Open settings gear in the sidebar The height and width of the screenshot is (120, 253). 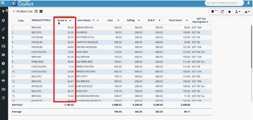click(x=3, y=20)
